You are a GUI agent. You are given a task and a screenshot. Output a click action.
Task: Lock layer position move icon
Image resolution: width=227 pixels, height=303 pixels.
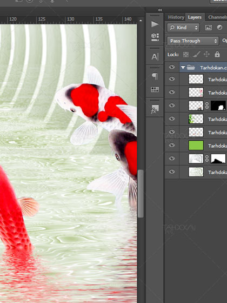tap(206, 54)
